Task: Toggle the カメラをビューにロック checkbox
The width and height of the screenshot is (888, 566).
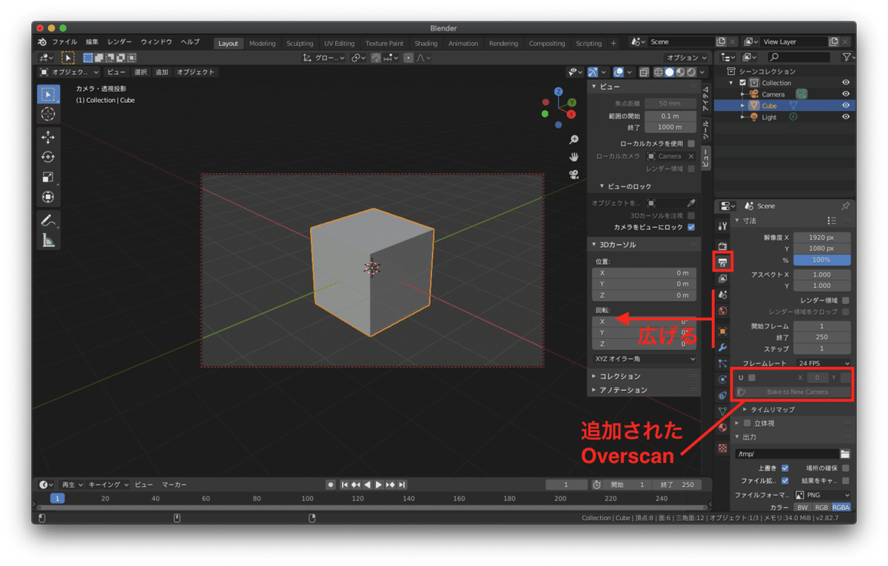Action: pos(691,227)
